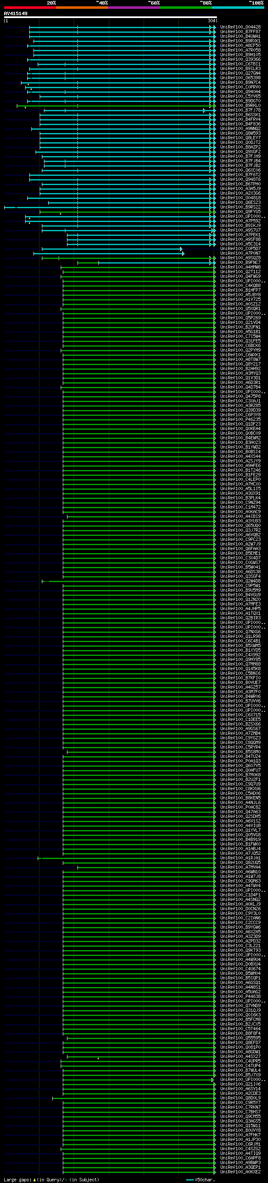Select hit label UniRef100_Q5P269
The height and width of the screenshot is (1183, 268).
[240, 318]
